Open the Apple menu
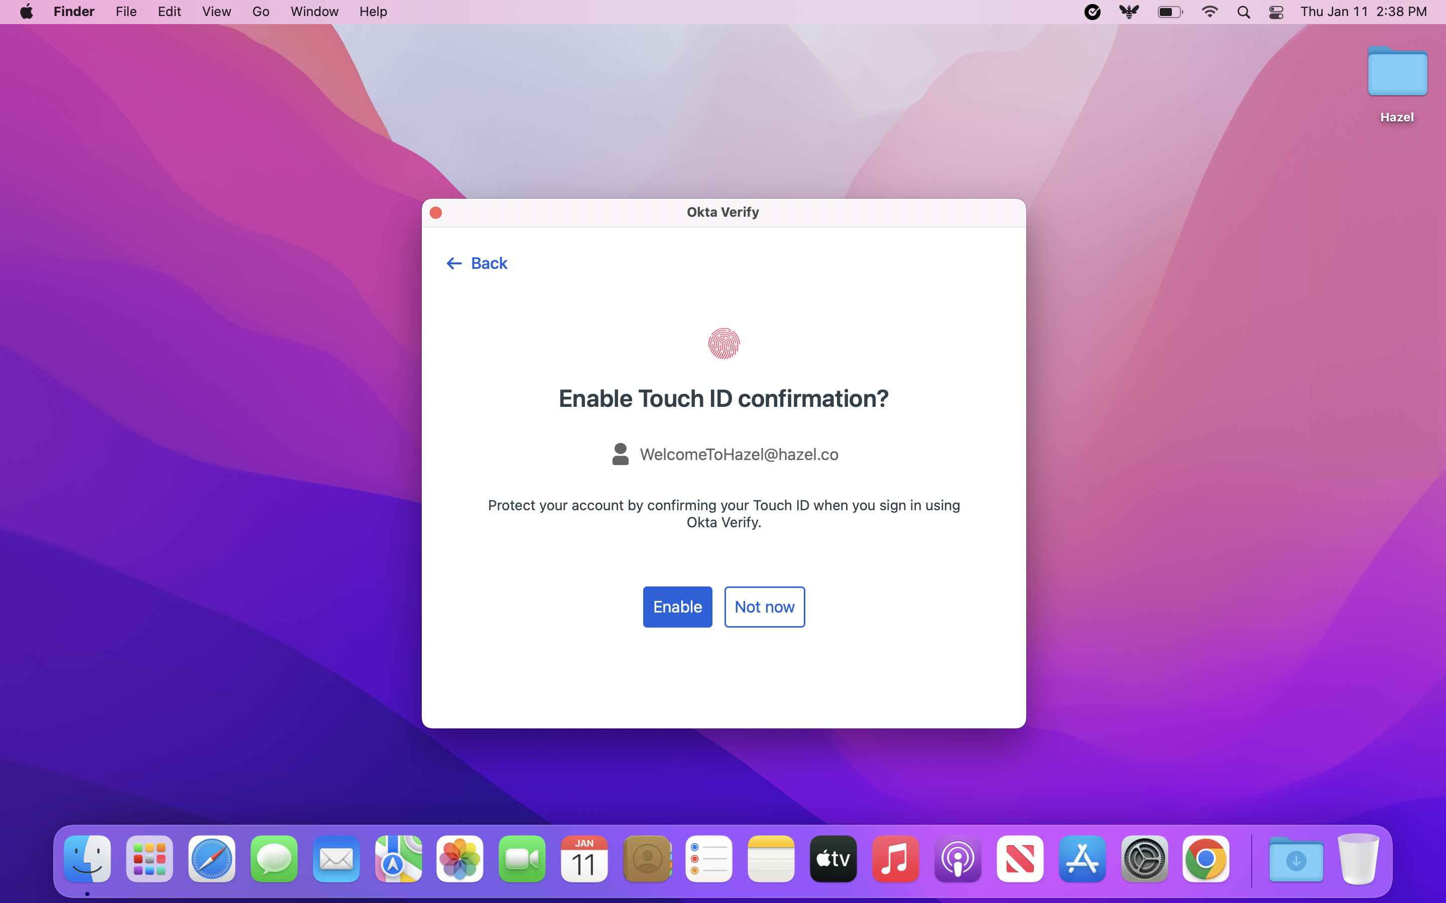Image resolution: width=1446 pixels, height=903 pixels. tap(26, 12)
